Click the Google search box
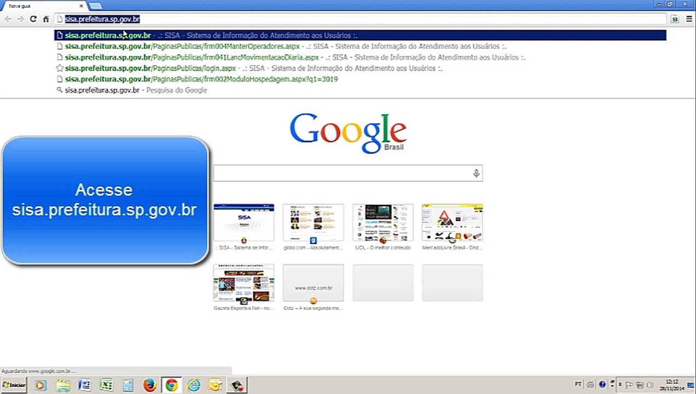This screenshot has height=394, width=696. point(347,173)
